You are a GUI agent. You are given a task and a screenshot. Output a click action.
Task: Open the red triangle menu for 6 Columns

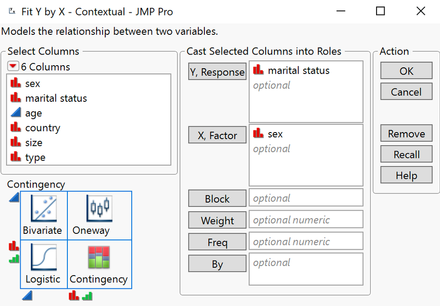coord(13,66)
